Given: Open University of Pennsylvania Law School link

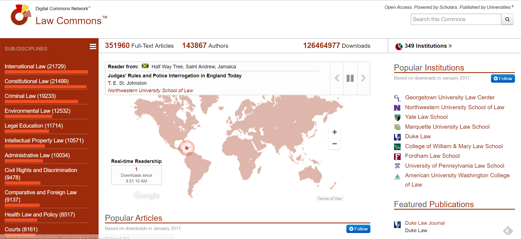Looking at the screenshot, I should click(x=455, y=166).
